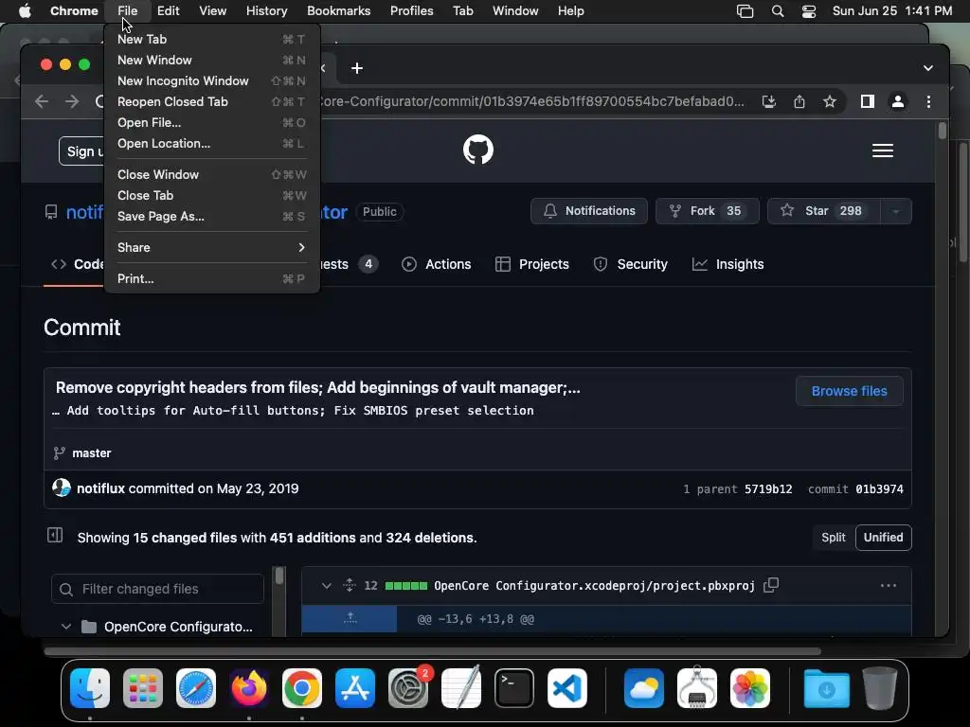Collapse the project.pbxproj file diff chevron
The image size is (970, 727).
click(327, 585)
